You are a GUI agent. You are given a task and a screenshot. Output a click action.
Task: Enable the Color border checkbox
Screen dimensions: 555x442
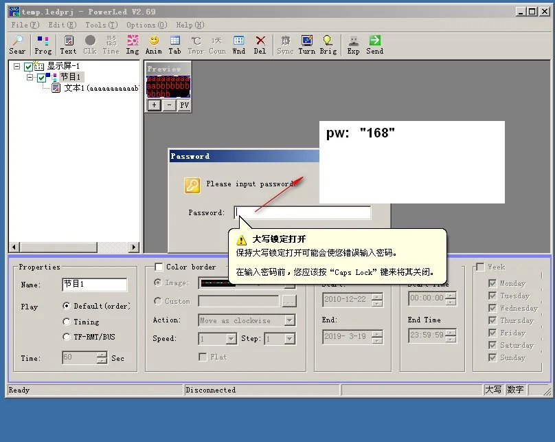coord(159,267)
